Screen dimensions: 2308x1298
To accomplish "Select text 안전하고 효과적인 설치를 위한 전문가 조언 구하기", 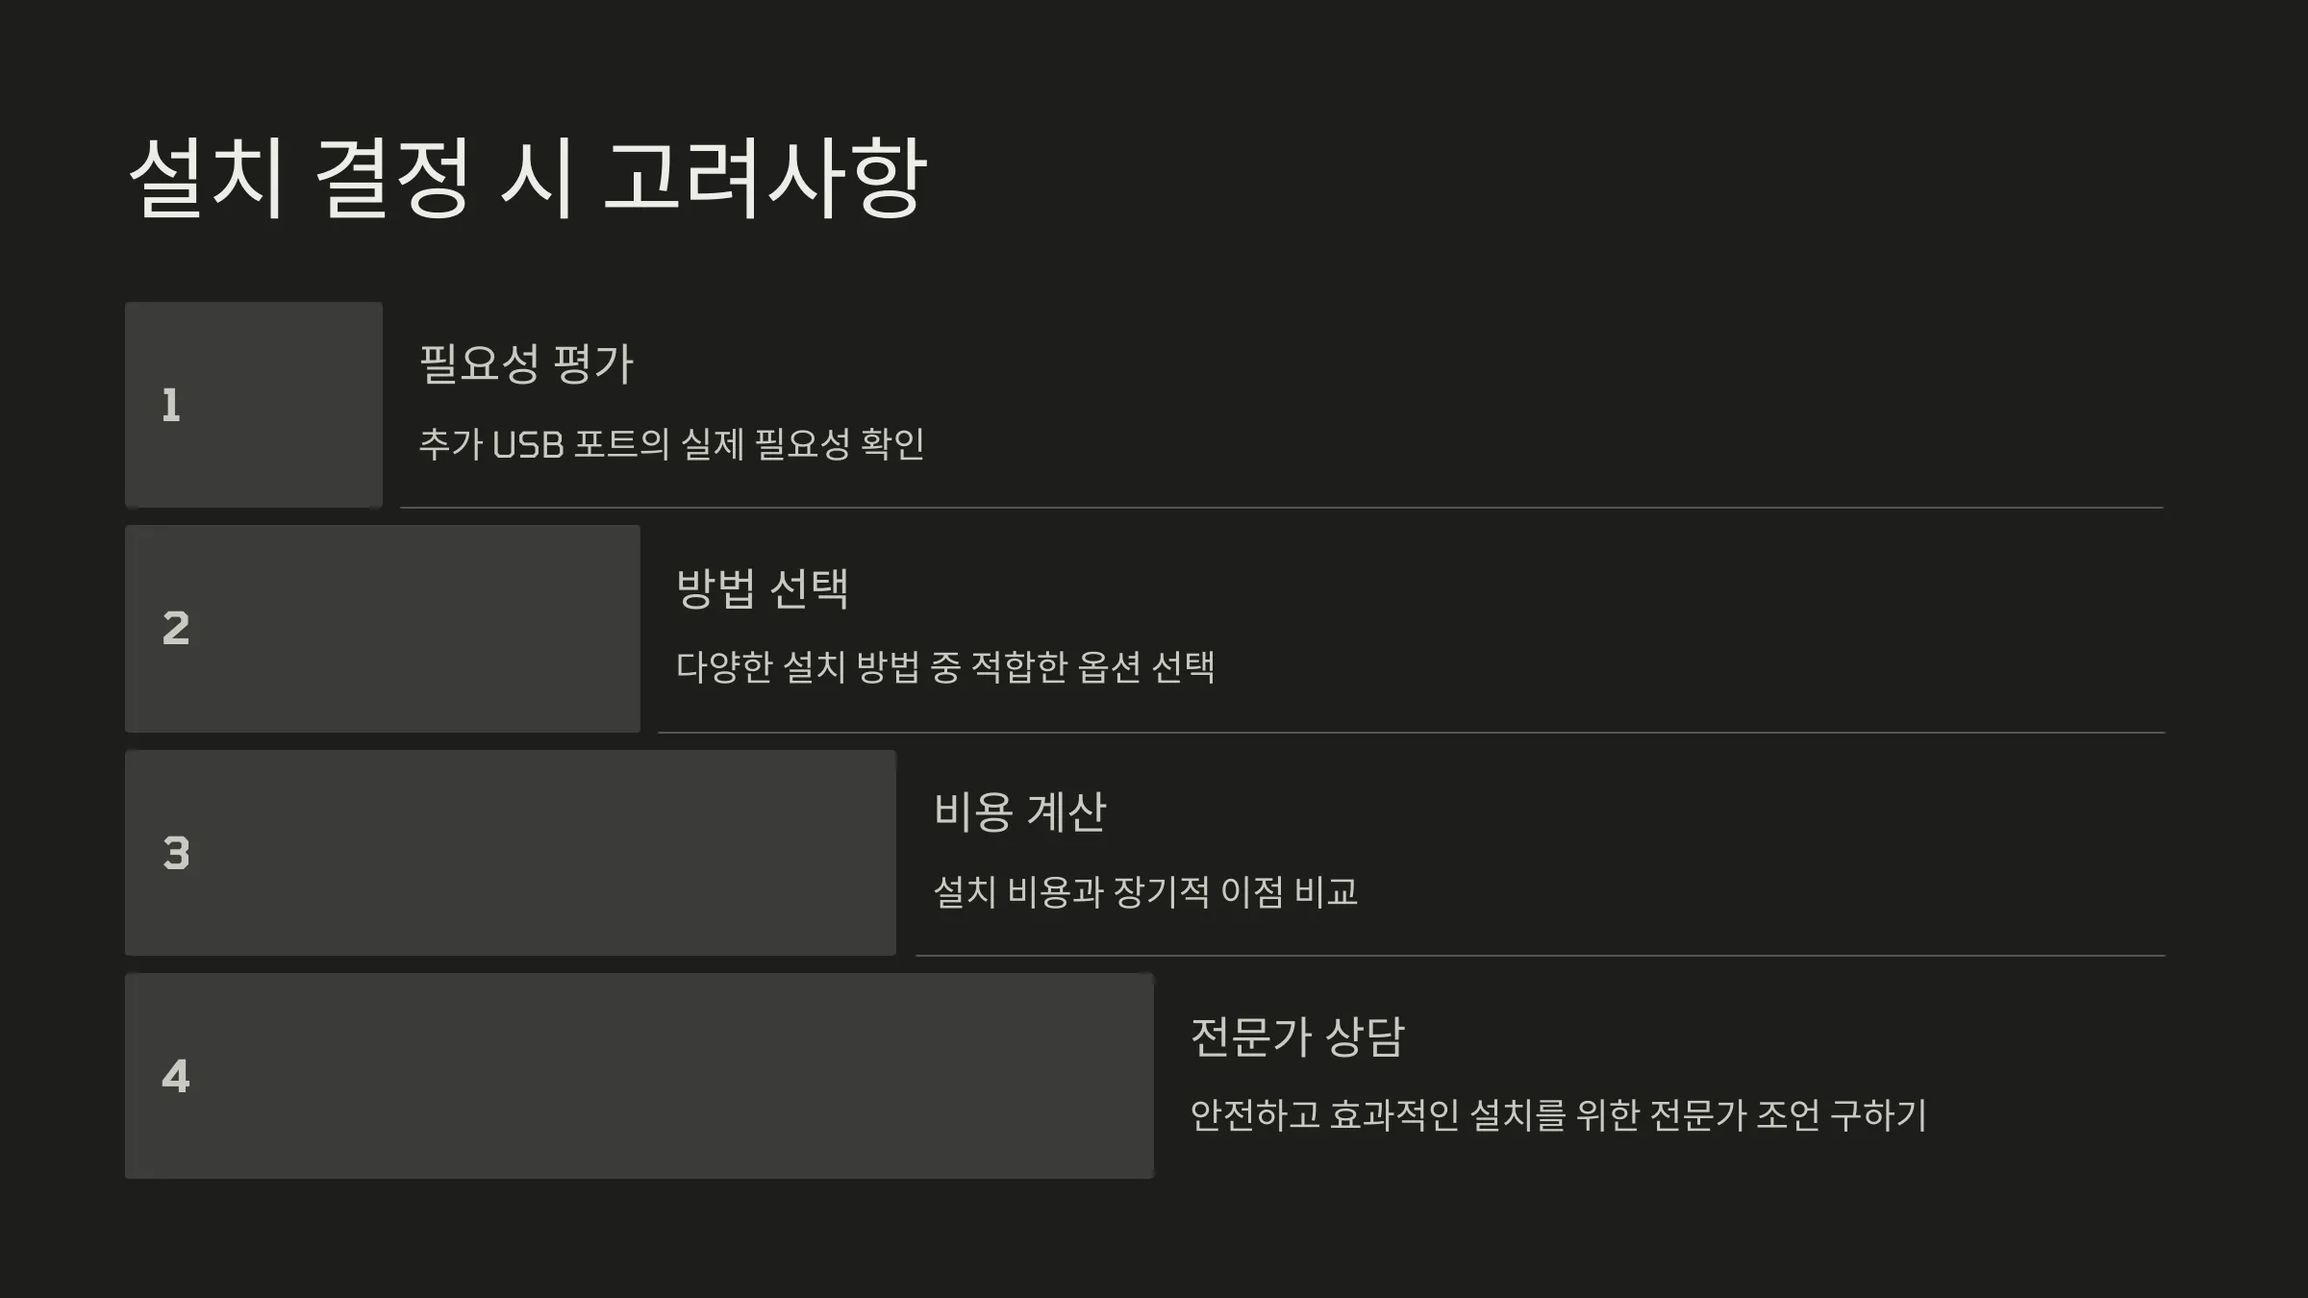I will (1559, 1115).
